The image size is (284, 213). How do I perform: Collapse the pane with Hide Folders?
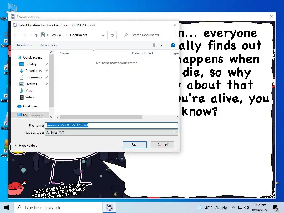point(26,146)
